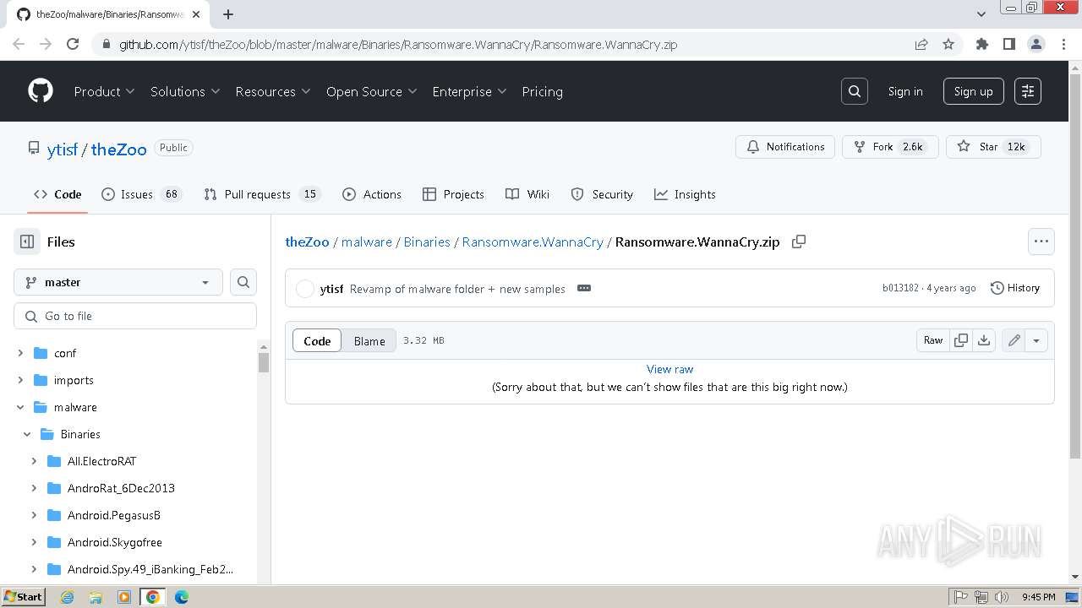This screenshot has height=608, width=1082.
Task: Open the GitHub search icon
Action: (855, 91)
